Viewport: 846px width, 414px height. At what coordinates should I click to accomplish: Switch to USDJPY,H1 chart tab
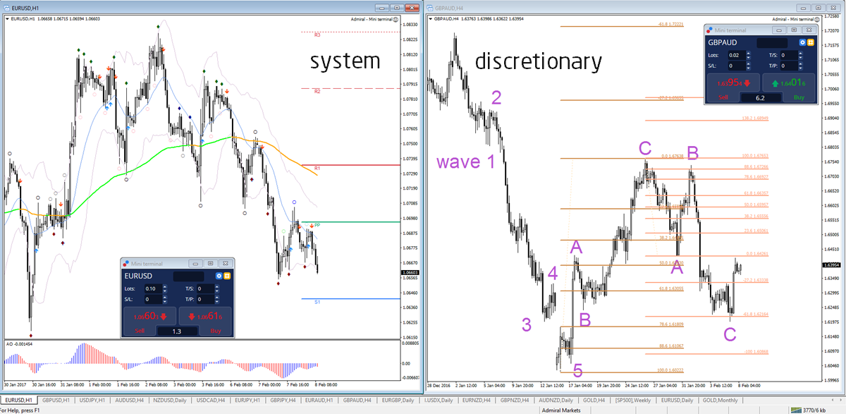[93, 400]
